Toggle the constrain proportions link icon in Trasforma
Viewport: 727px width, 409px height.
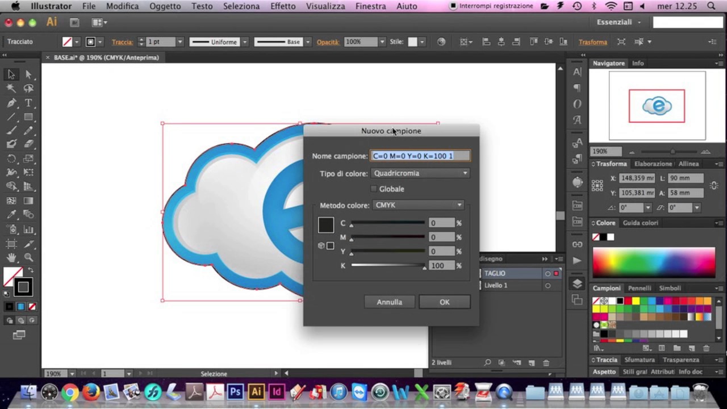(715, 185)
